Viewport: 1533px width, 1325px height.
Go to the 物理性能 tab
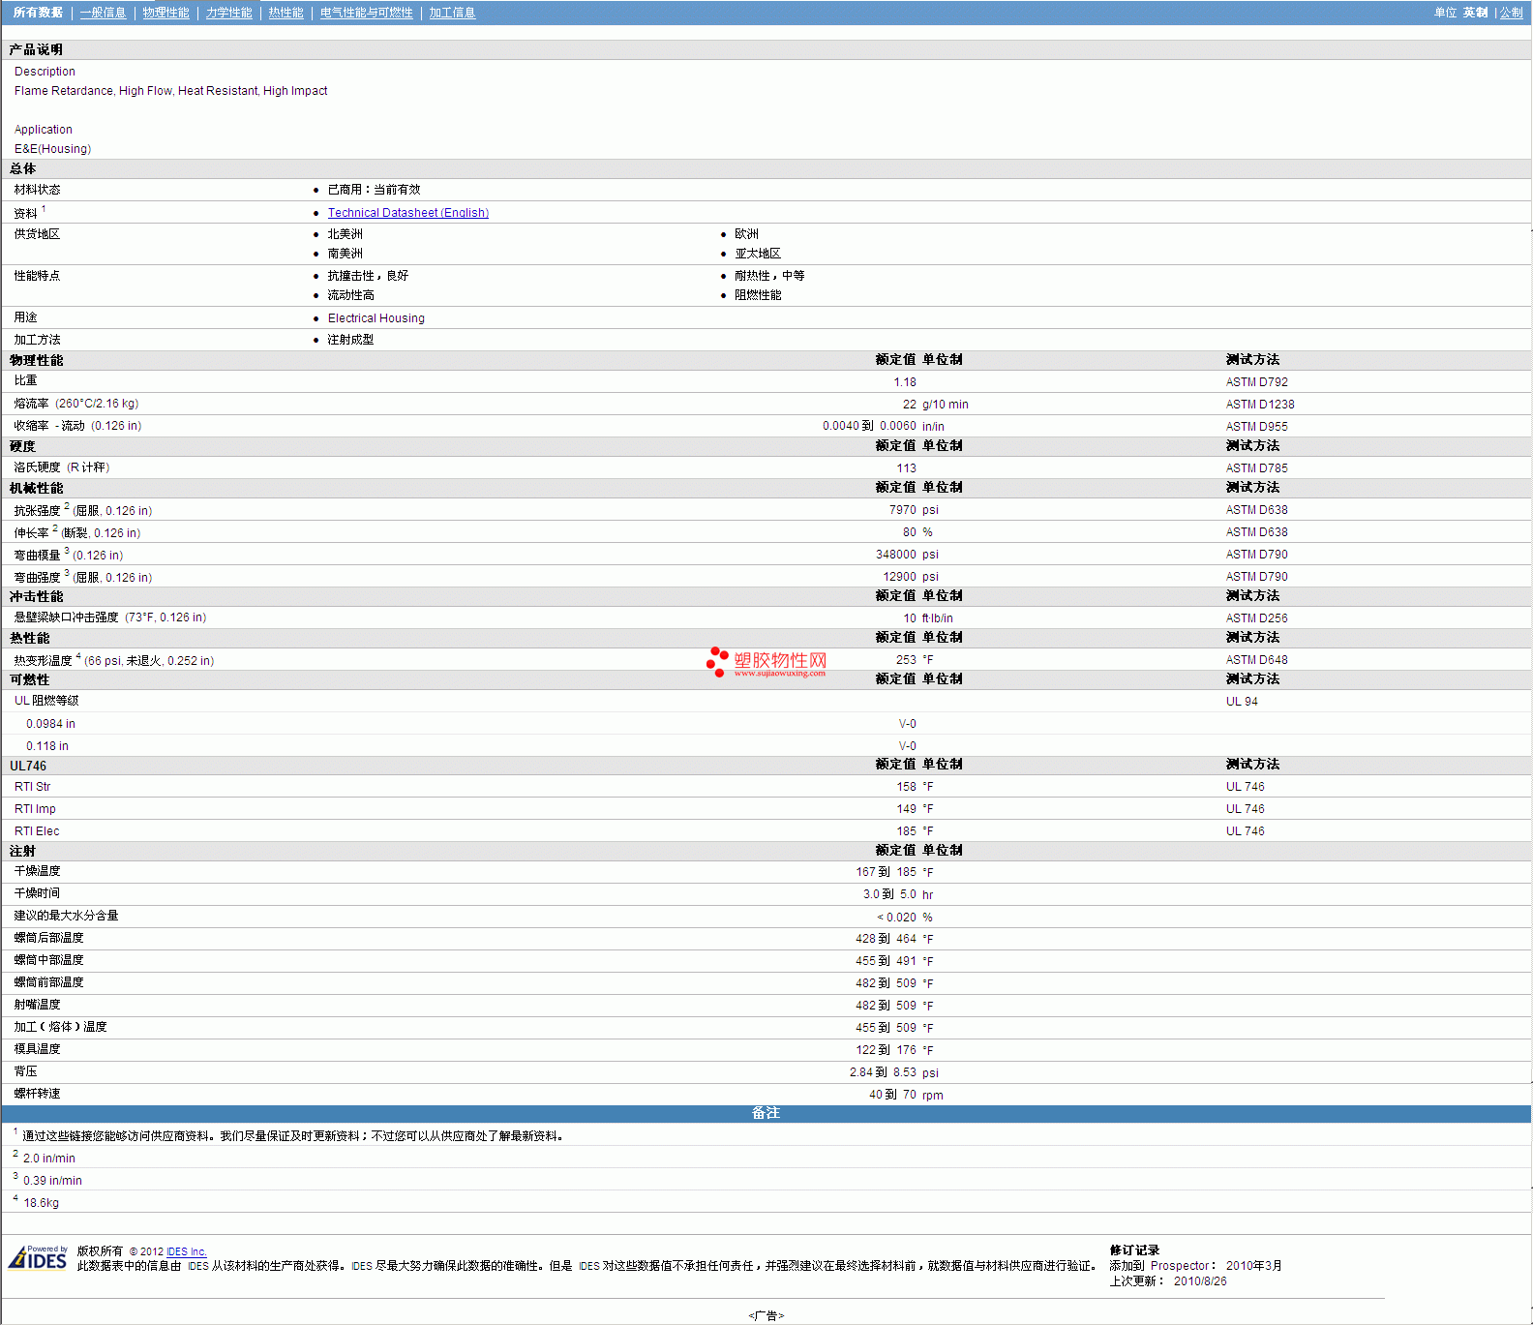[x=165, y=13]
